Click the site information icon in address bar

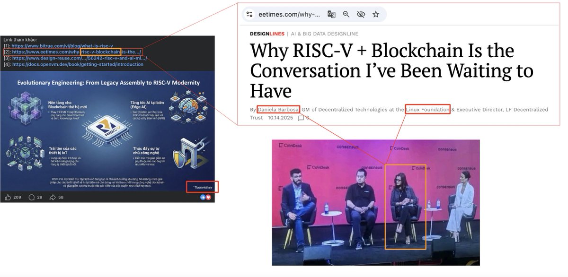(249, 14)
